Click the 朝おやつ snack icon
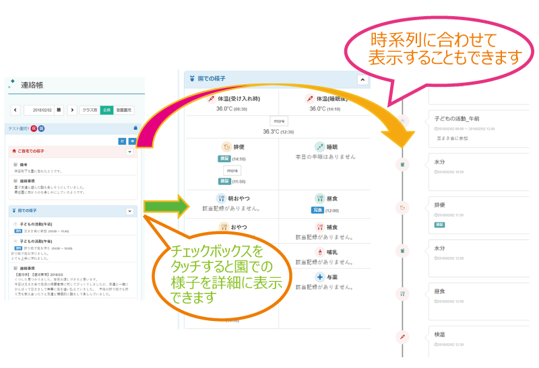This screenshot has width=539, height=368. 220,198
